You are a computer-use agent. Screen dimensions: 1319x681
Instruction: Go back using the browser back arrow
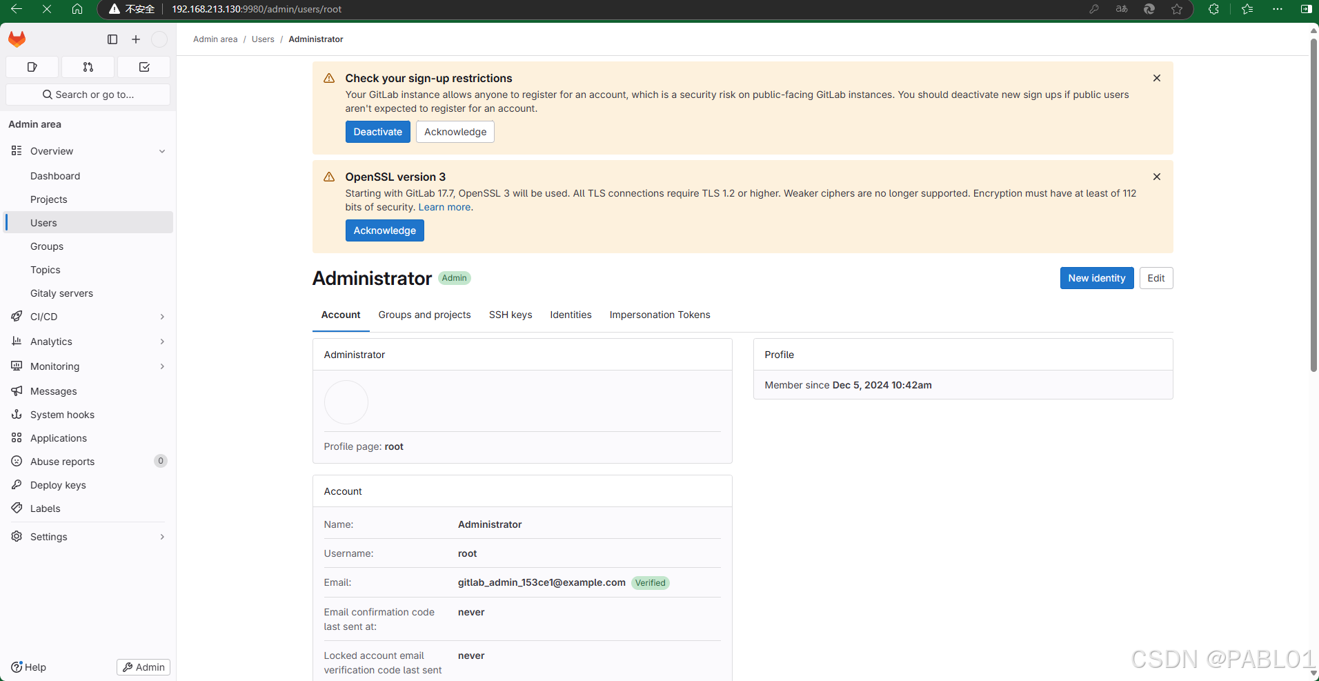click(x=17, y=9)
